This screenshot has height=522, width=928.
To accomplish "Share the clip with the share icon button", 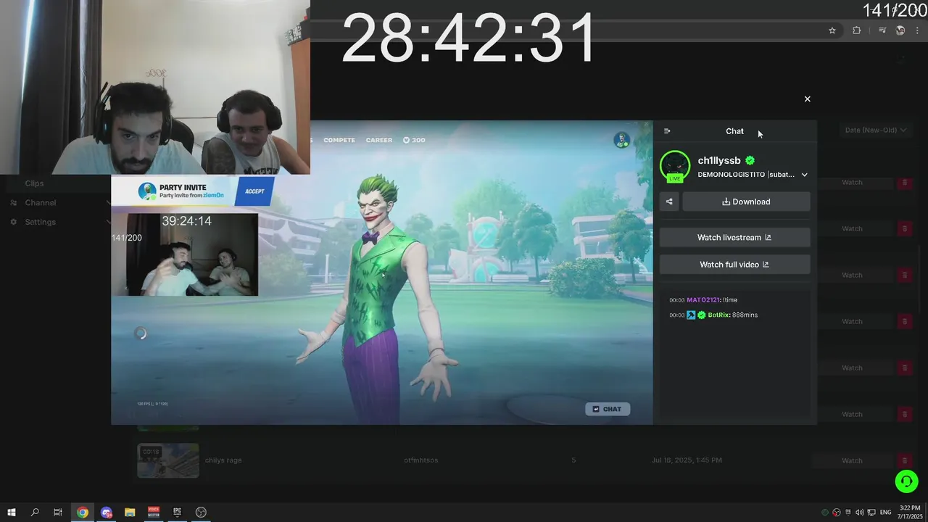I will coord(669,202).
